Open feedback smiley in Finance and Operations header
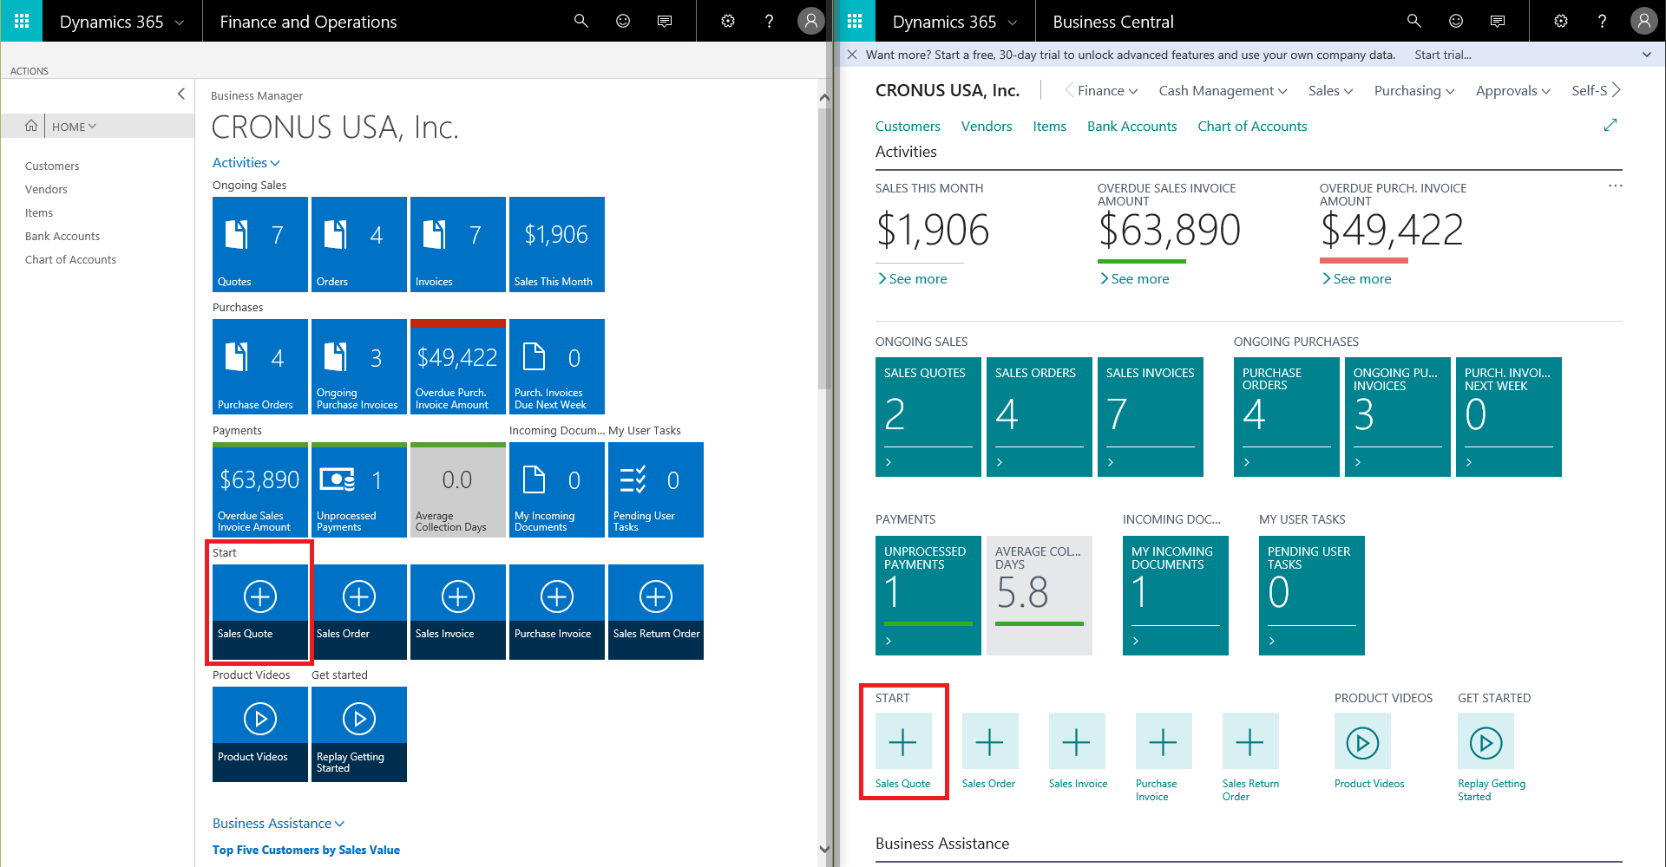Image resolution: width=1666 pixels, height=867 pixels. pyautogui.click(x=623, y=21)
